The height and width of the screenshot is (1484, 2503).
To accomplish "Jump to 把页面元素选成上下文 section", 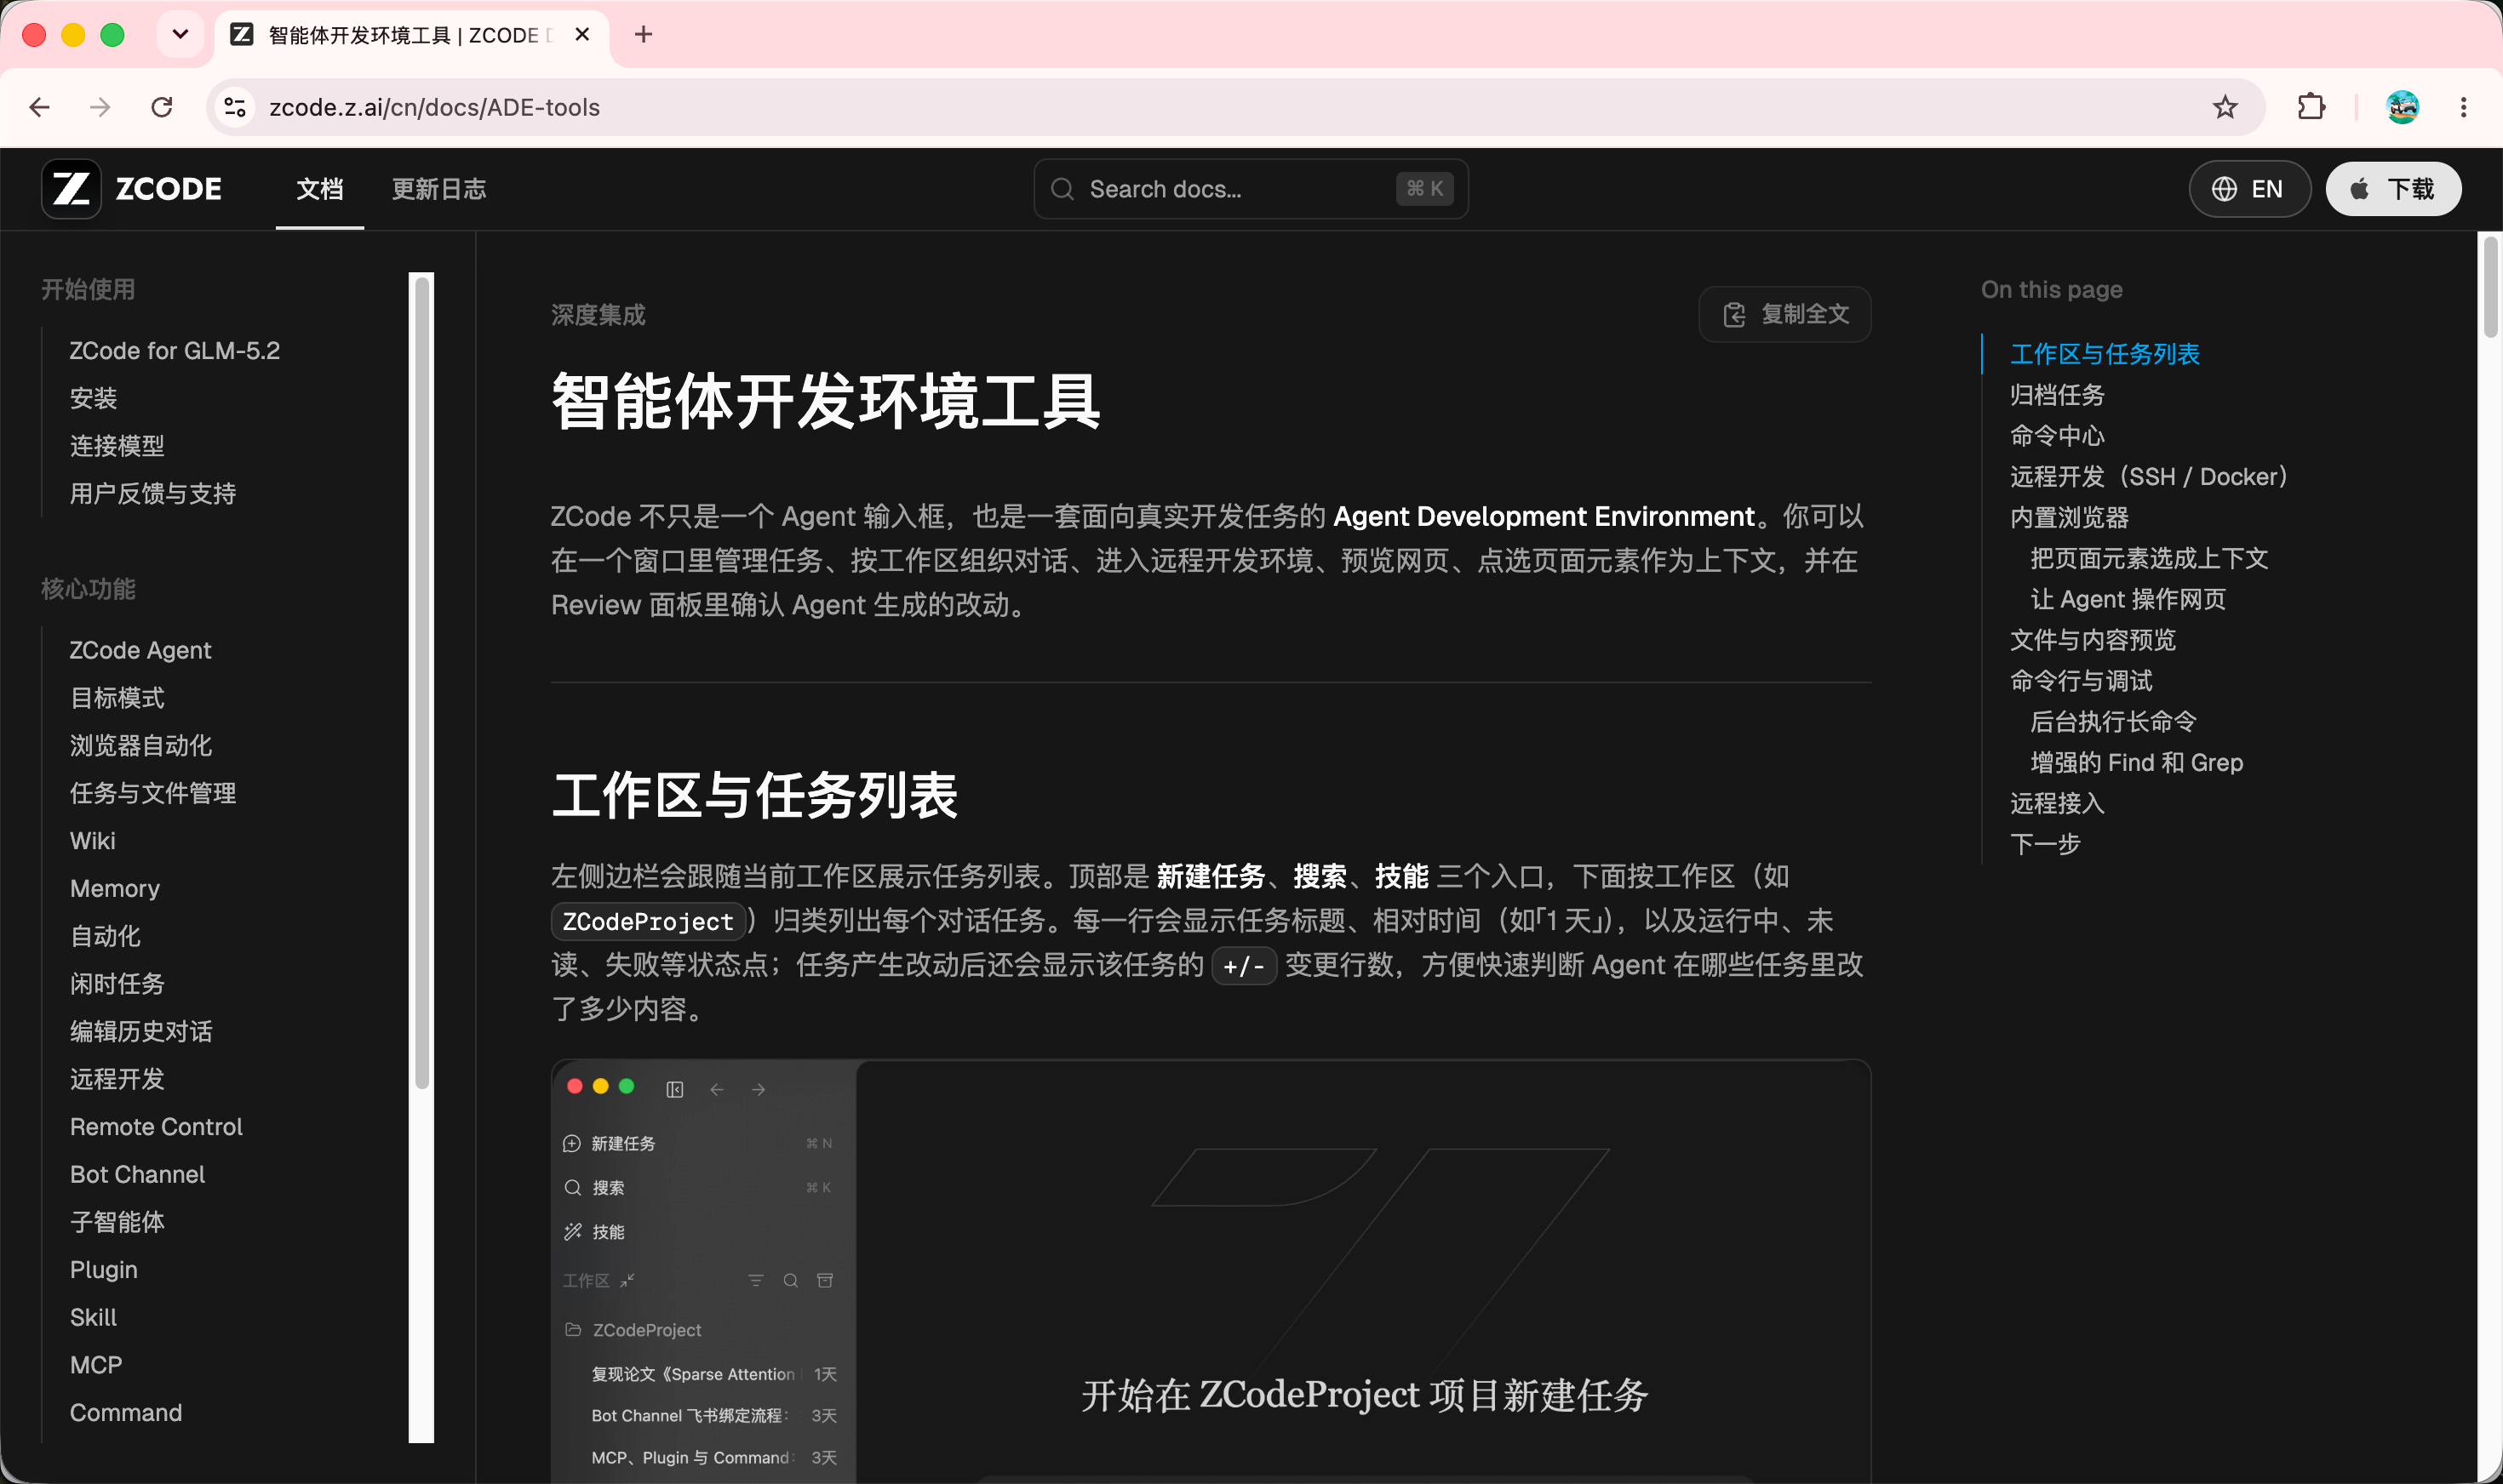I will [x=2149, y=559].
